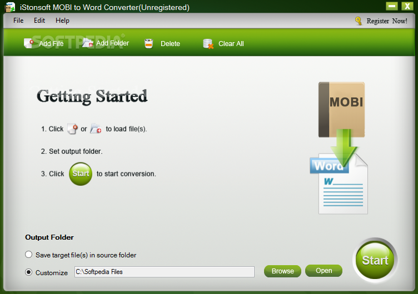Click the add-file icon in step 1
Image resolution: width=418 pixels, height=294 pixels.
click(x=72, y=129)
